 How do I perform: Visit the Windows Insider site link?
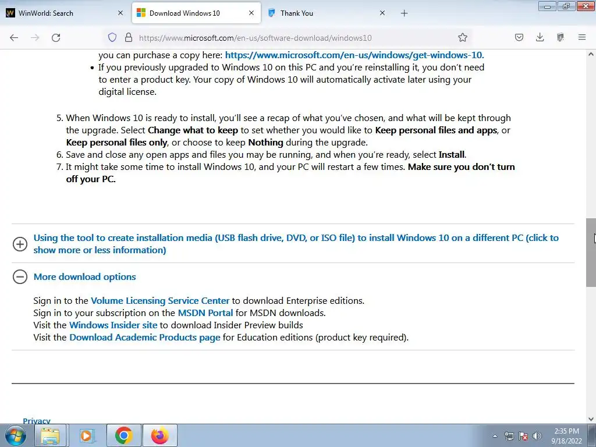[x=113, y=325]
